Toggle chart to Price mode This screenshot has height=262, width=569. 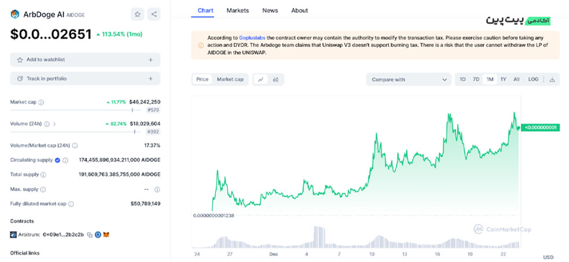click(202, 79)
